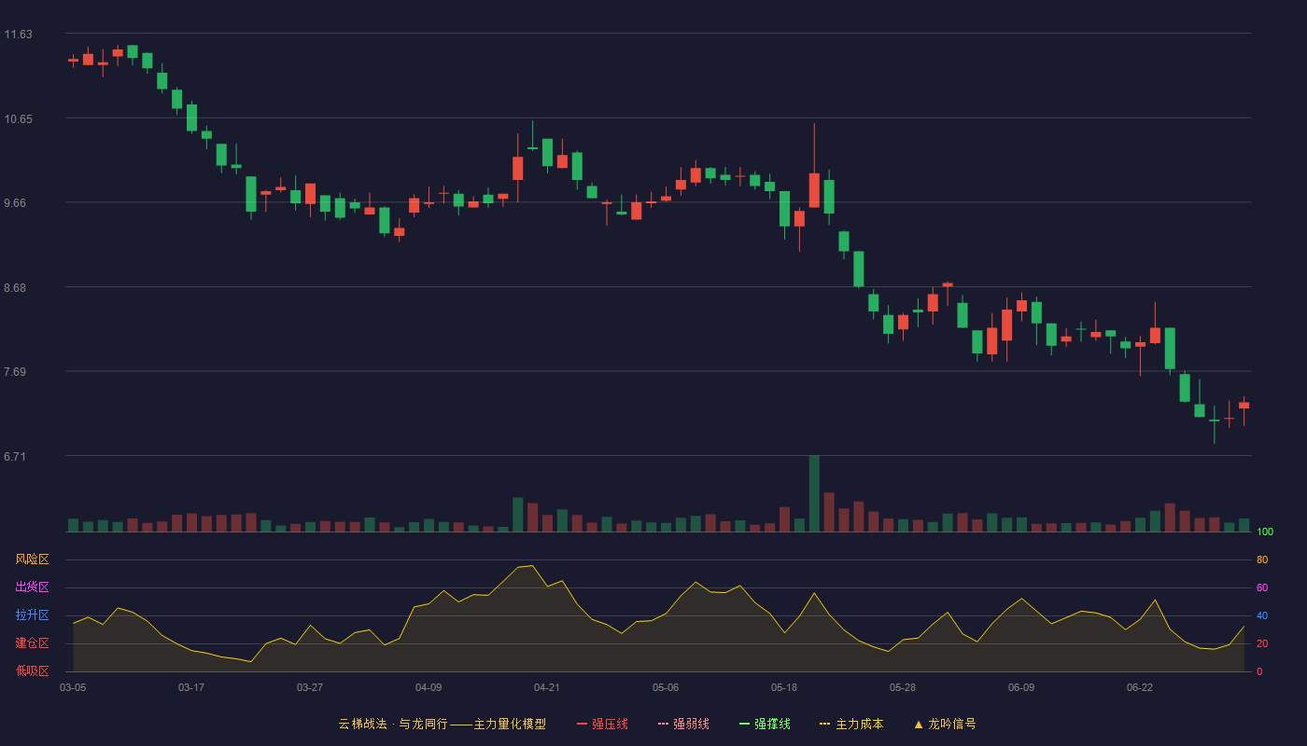
Task: Click the 03-27 date label
Action: (310, 687)
